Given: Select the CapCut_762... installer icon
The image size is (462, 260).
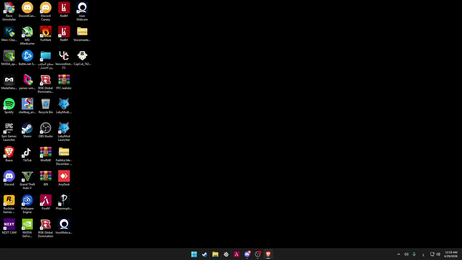Looking at the screenshot, I should coord(82,58).
